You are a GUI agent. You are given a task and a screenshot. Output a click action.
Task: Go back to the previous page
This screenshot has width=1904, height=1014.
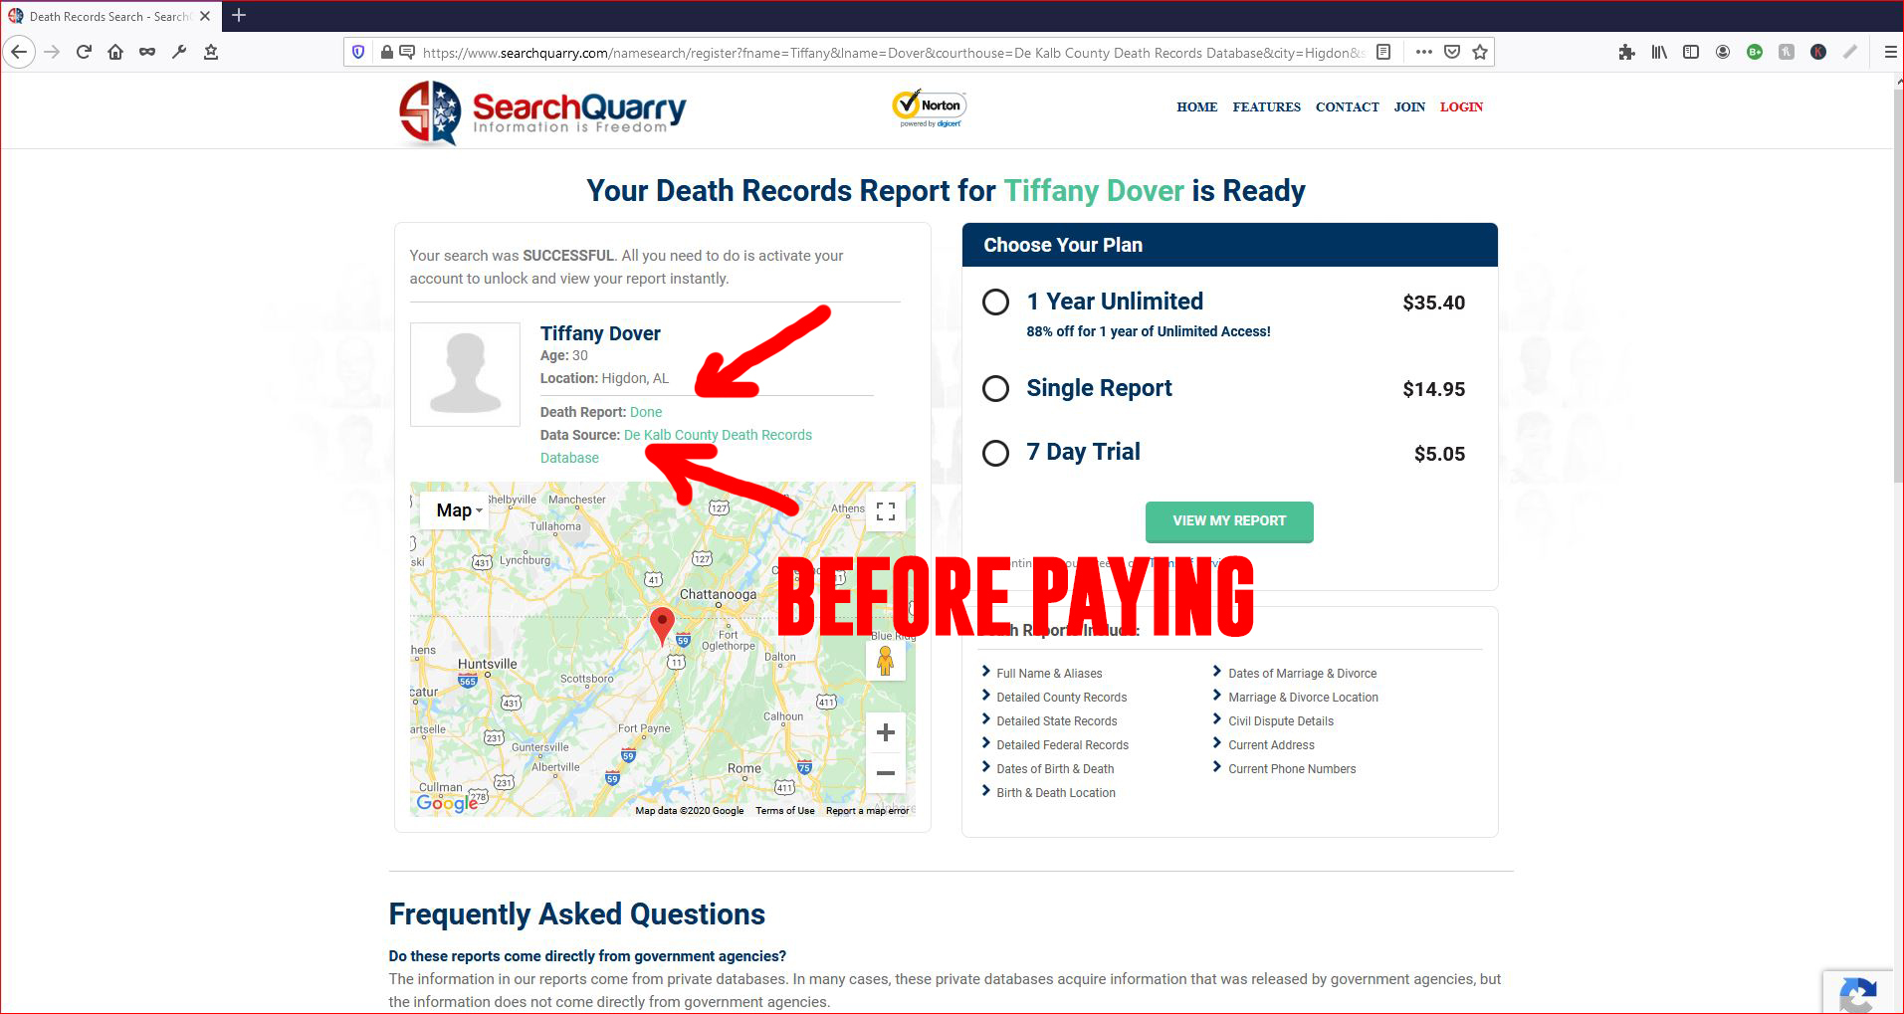(19, 52)
